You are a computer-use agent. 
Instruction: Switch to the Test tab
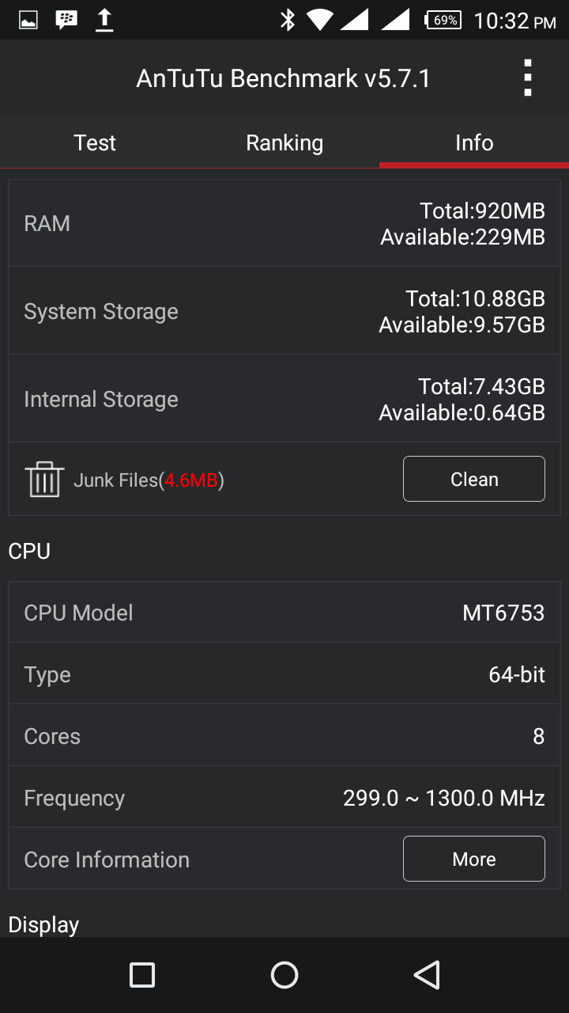[95, 142]
